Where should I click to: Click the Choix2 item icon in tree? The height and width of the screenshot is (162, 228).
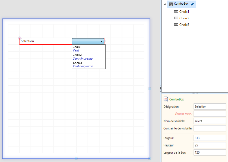pyautogui.click(x=176, y=18)
